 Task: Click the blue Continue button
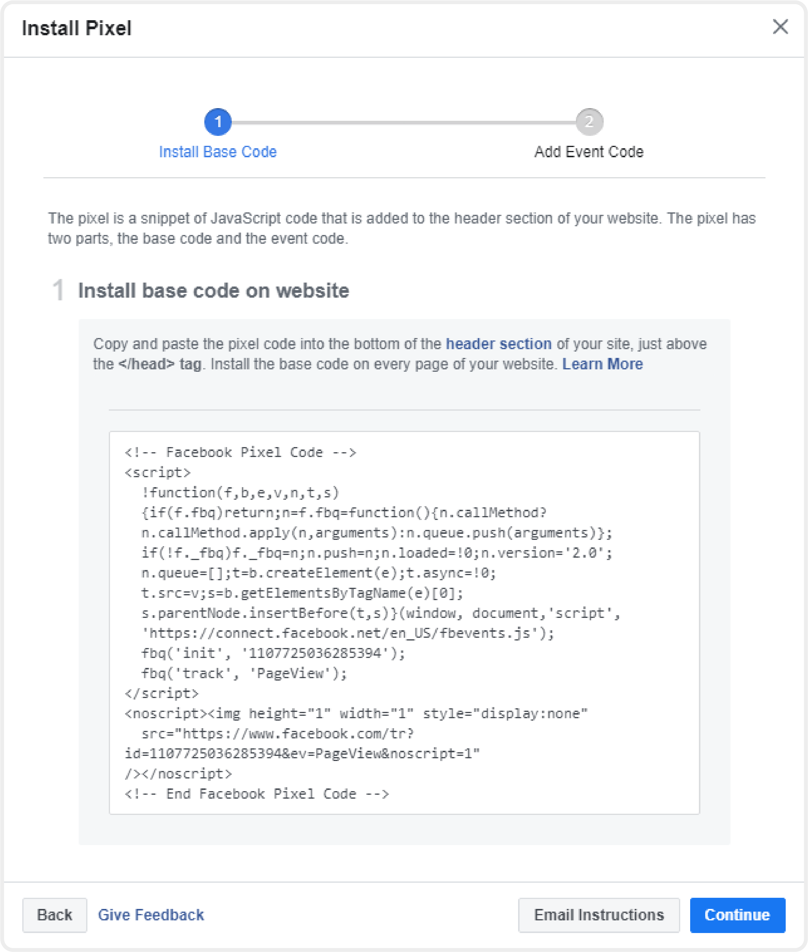(x=737, y=915)
